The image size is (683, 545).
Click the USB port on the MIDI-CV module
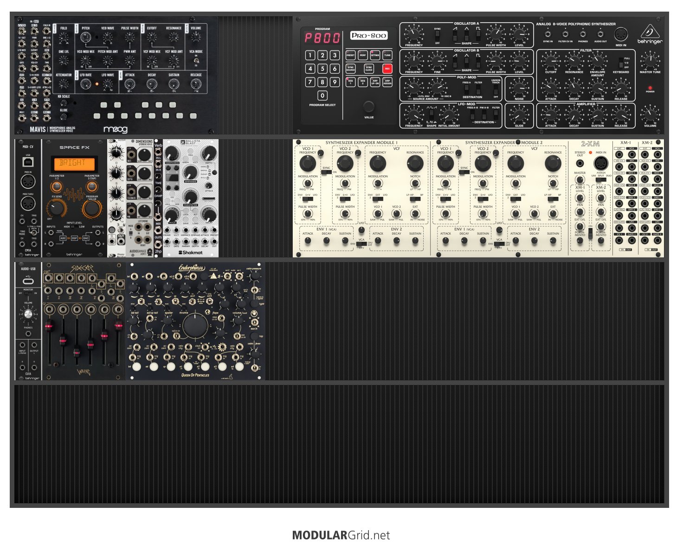[x=28, y=162]
